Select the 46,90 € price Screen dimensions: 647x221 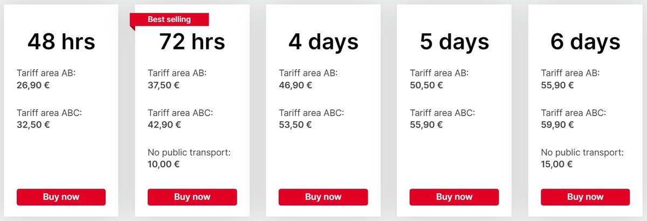pos(295,84)
